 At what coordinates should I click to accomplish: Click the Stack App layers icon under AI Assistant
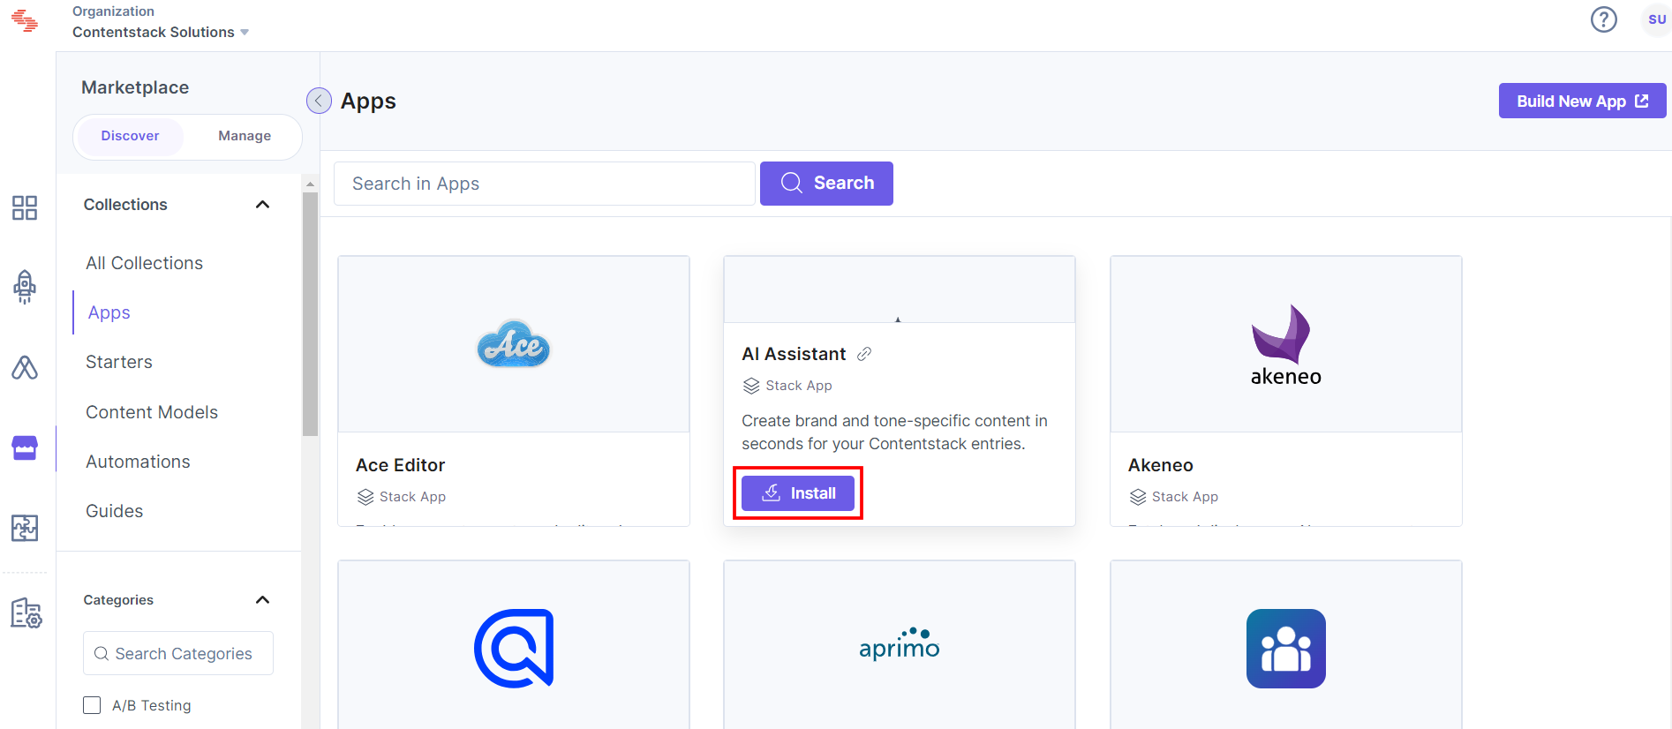tap(751, 386)
